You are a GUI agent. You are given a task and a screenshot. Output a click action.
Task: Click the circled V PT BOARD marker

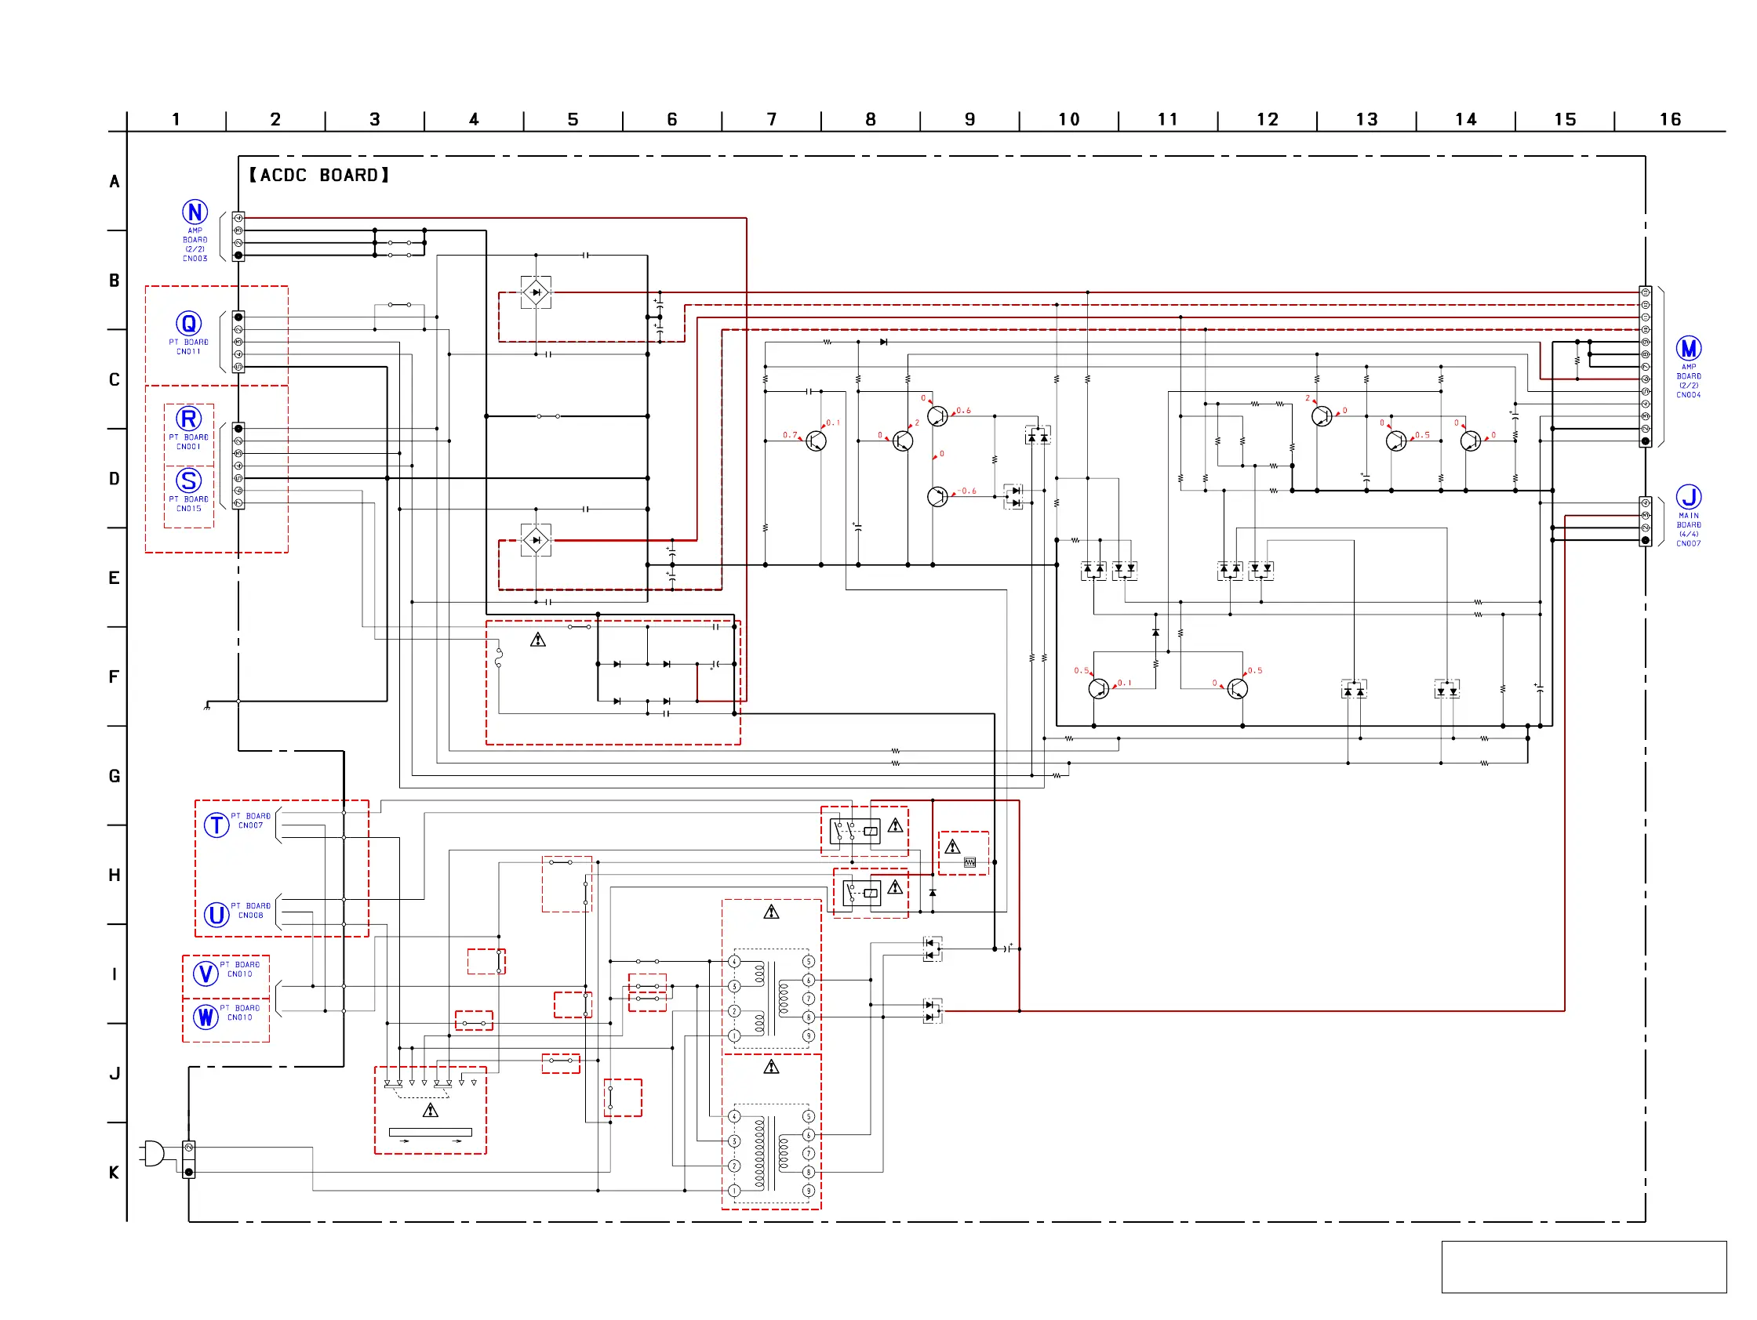pos(206,973)
